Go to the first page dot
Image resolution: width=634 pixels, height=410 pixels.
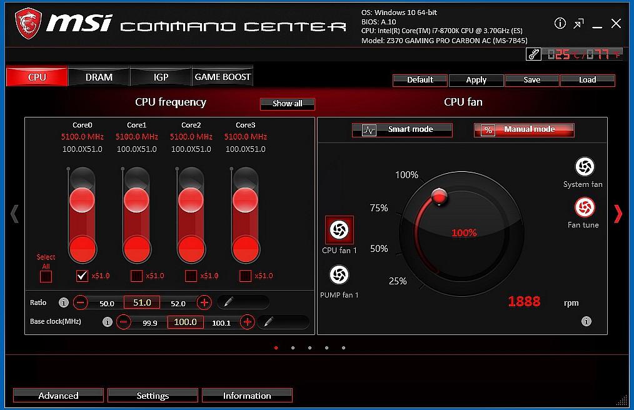276,347
